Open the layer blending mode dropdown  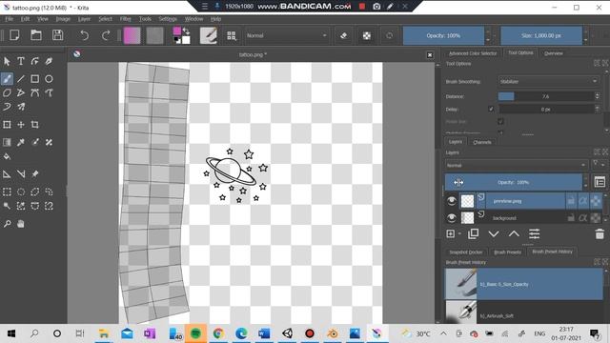(516, 165)
